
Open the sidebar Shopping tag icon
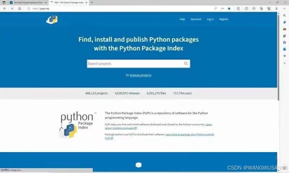(284, 22)
